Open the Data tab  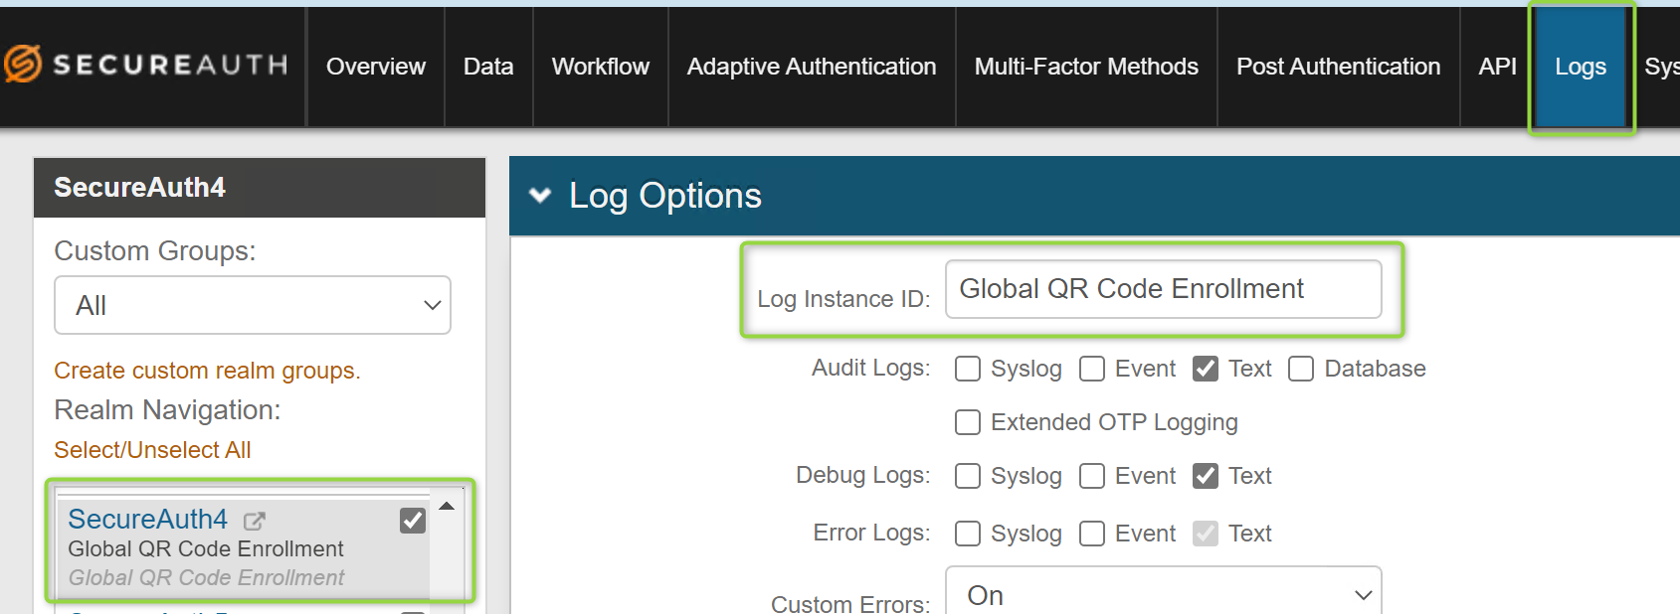pyautogui.click(x=488, y=67)
